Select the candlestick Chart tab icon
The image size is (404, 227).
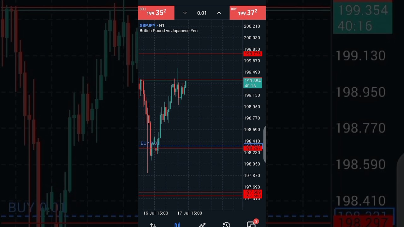(x=177, y=225)
